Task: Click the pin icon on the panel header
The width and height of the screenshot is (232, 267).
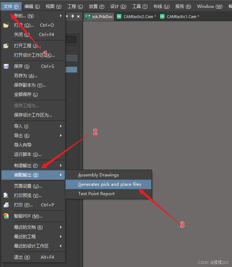Action: (x=72, y=16)
